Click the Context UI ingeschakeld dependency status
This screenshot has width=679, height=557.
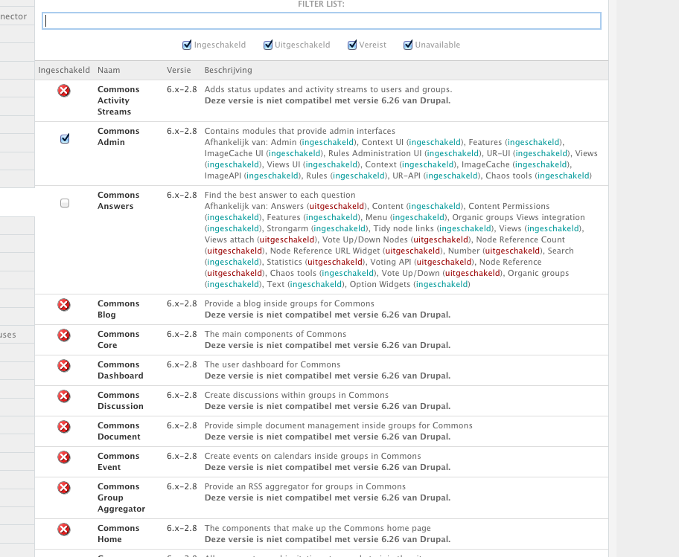pyautogui.click(x=436, y=142)
